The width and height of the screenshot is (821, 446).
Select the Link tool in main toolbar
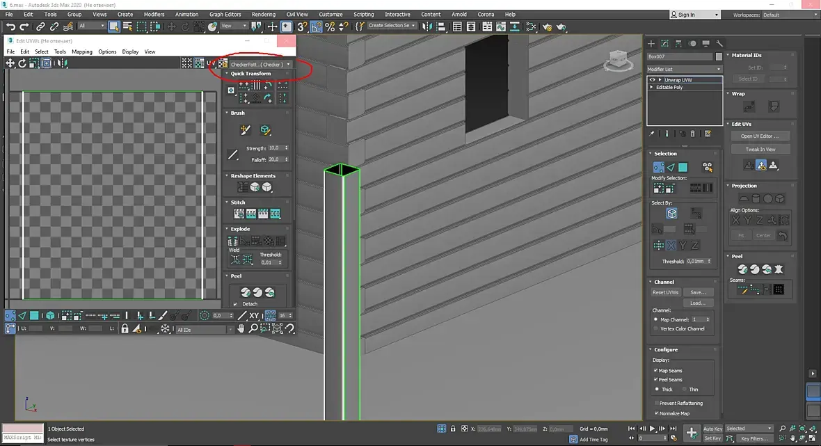[x=40, y=26]
